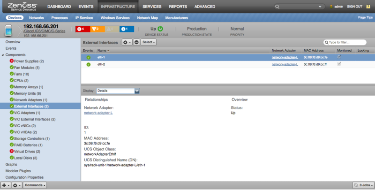This screenshot has height=190, width=375.
Task: Click the green status icon beside Fan Modules
Action: tap(11, 67)
